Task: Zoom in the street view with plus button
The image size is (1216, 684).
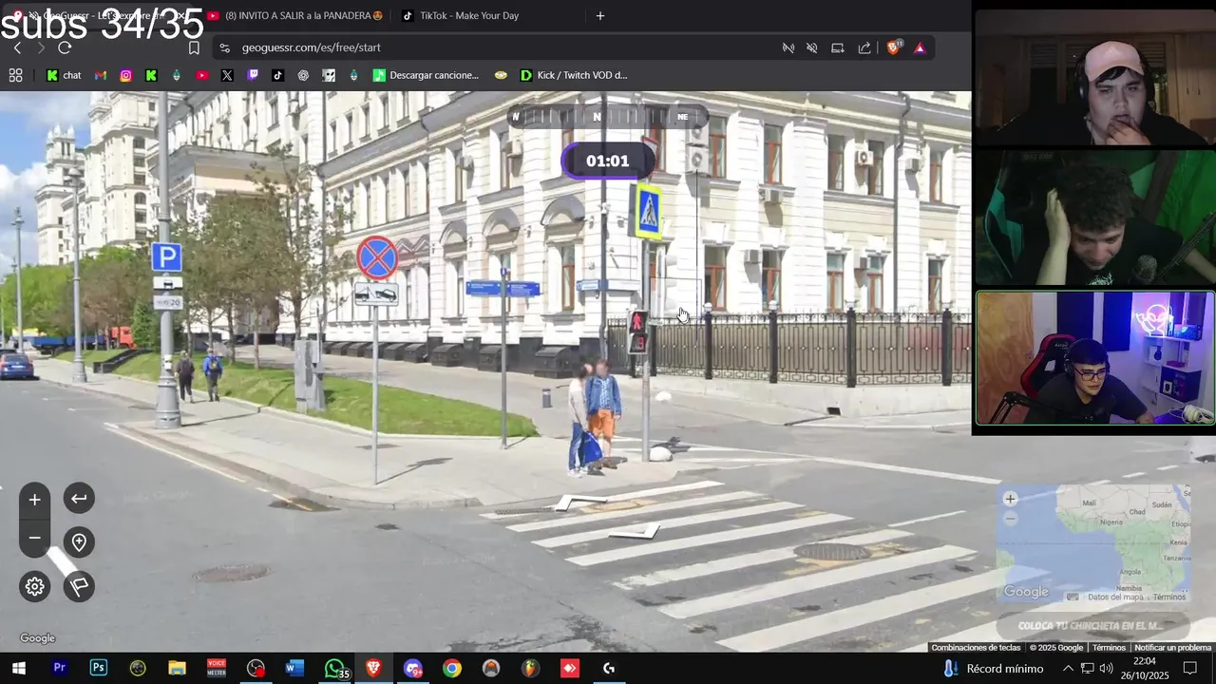Action: click(x=34, y=499)
